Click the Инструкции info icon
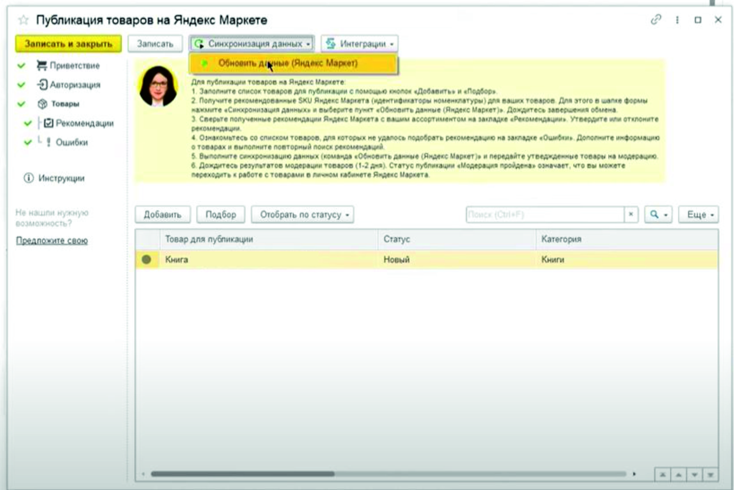Viewport: 734px width, 490px height. tap(28, 178)
